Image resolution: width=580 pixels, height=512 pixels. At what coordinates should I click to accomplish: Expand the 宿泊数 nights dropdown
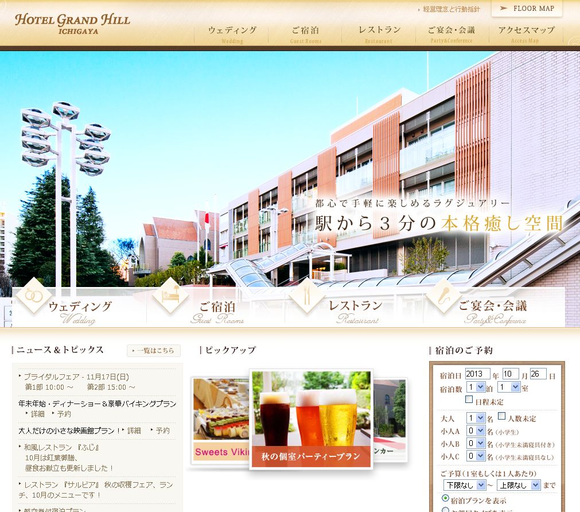[476, 387]
